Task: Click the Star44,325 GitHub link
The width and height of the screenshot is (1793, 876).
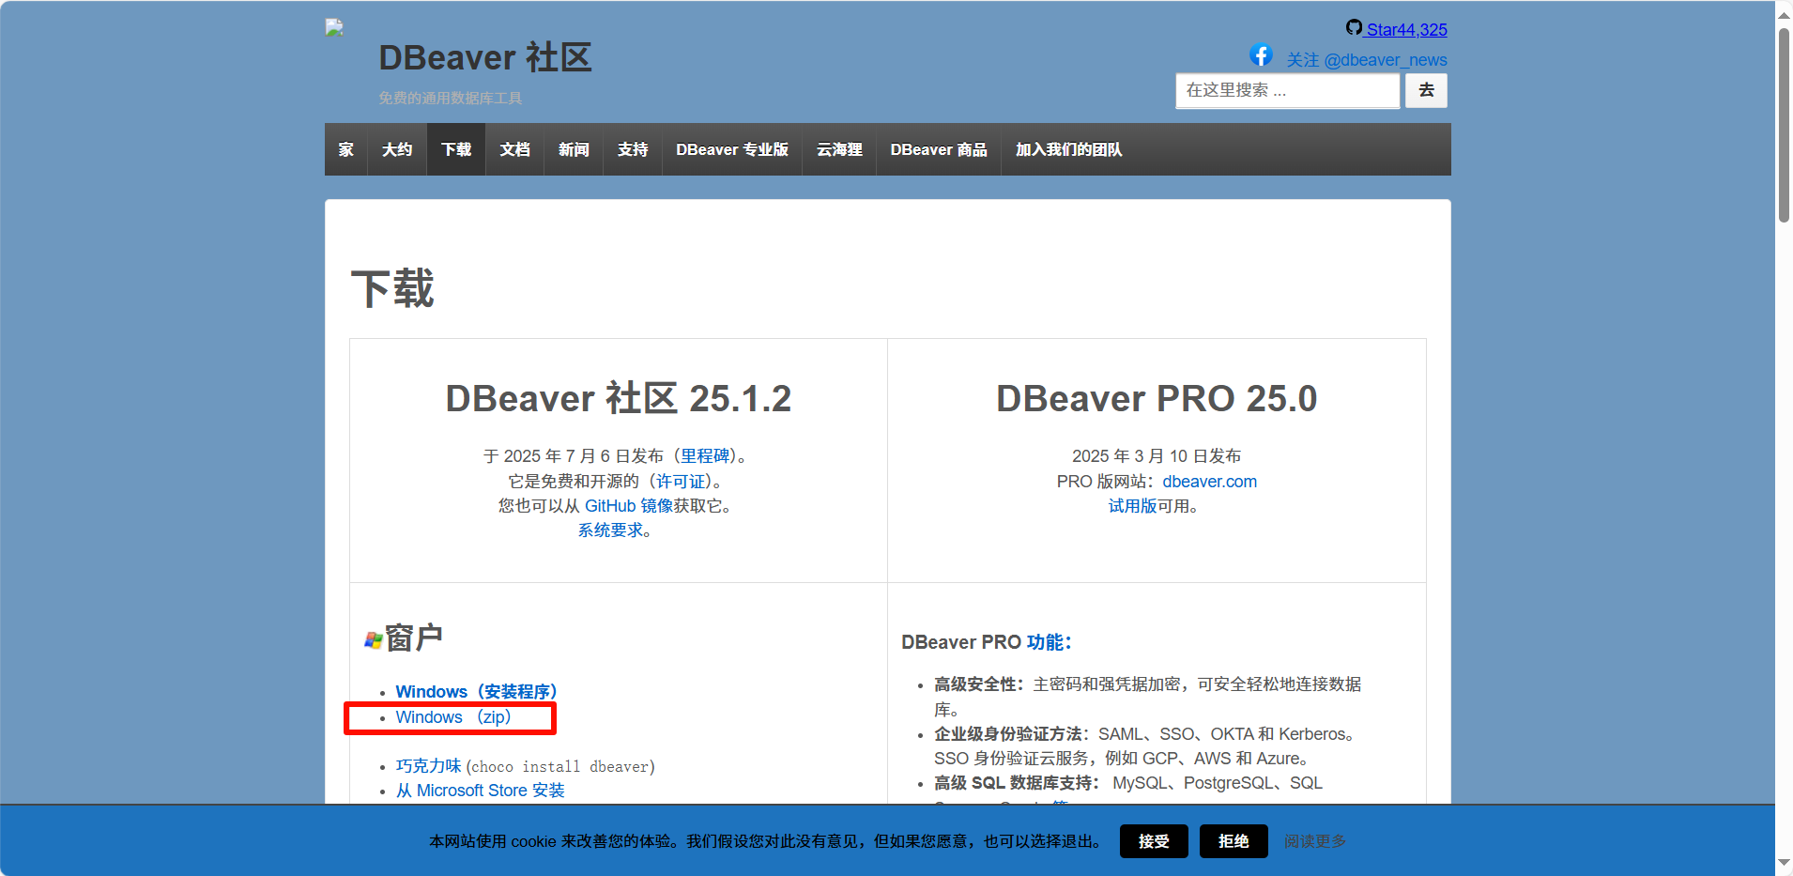Action: [x=1406, y=29]
